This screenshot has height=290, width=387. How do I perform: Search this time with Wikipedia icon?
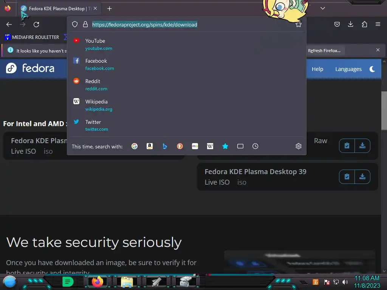point(210,146)
